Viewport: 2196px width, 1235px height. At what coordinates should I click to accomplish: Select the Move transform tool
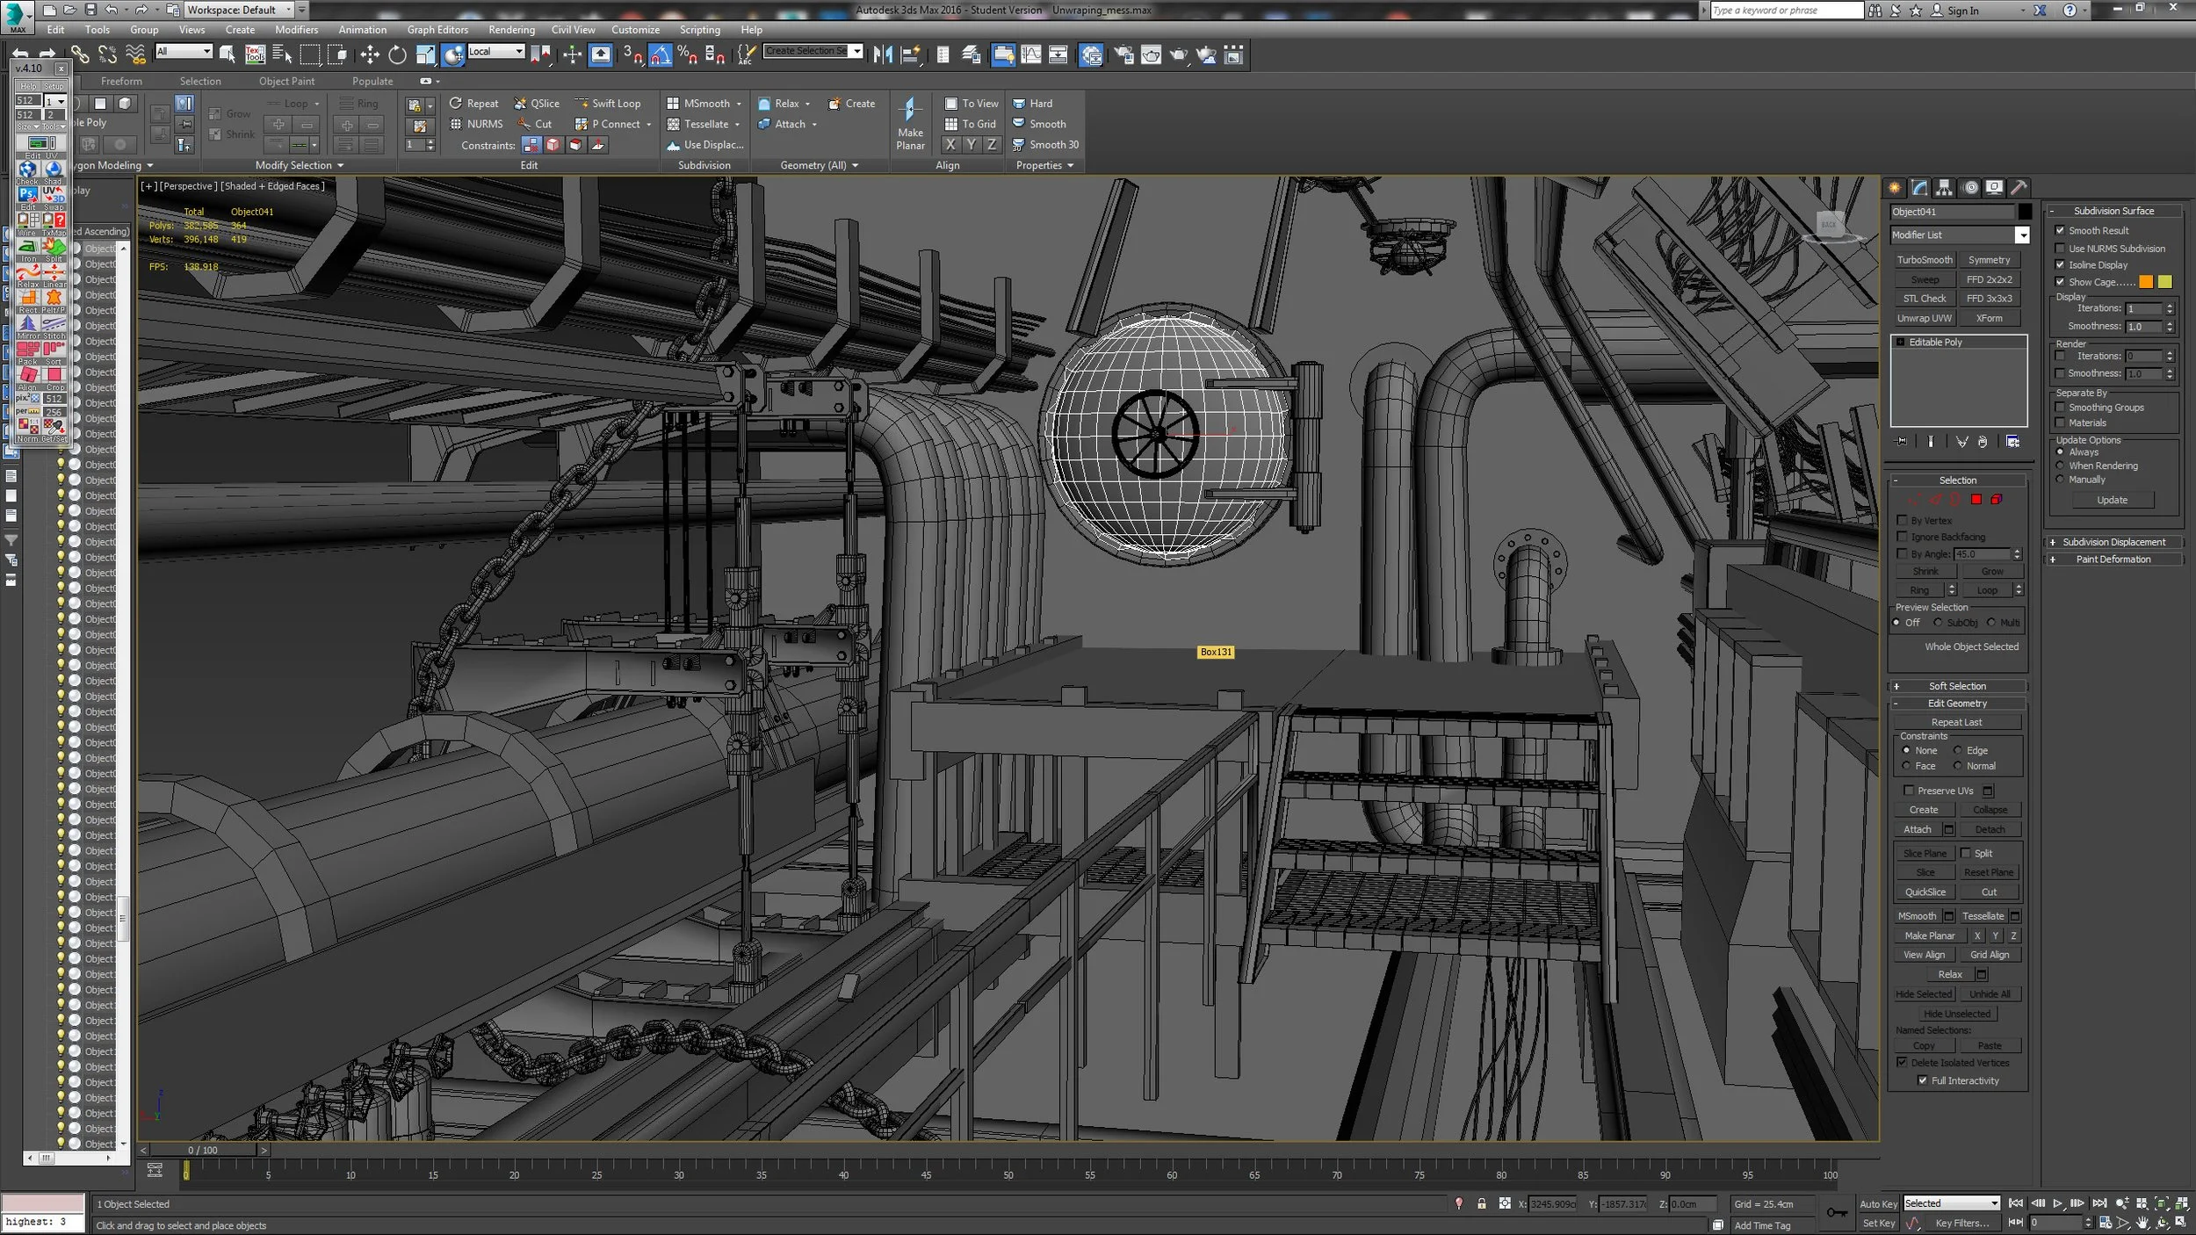[x=369, y=55]
